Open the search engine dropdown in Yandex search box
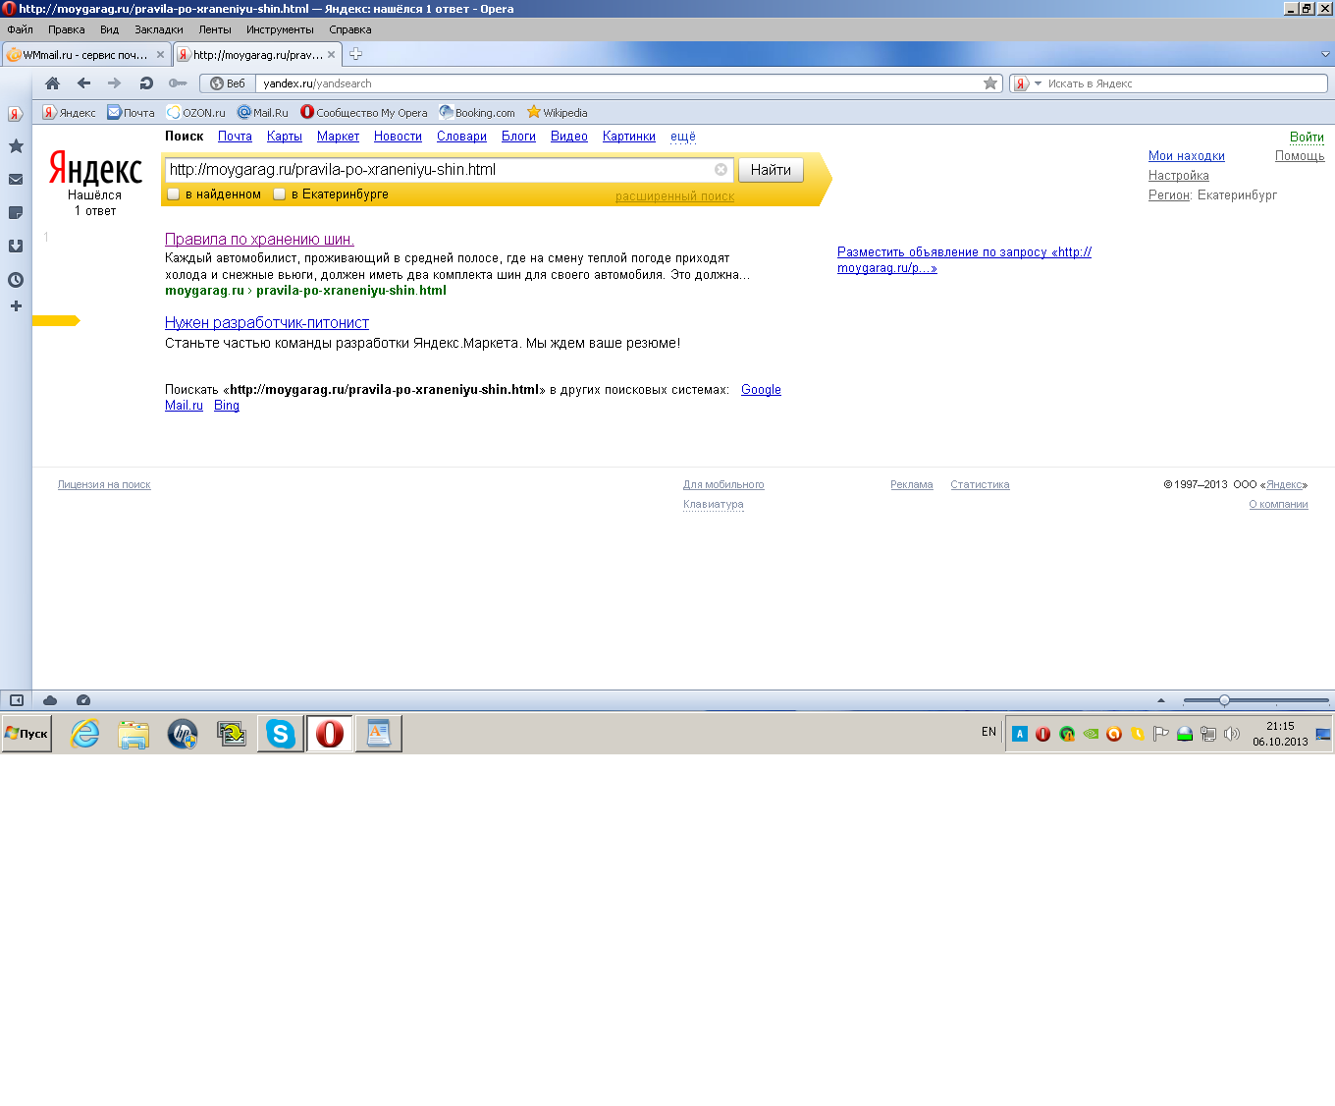The image size is (1335, 1106). pyautogui.click(x=1038, y=83)
